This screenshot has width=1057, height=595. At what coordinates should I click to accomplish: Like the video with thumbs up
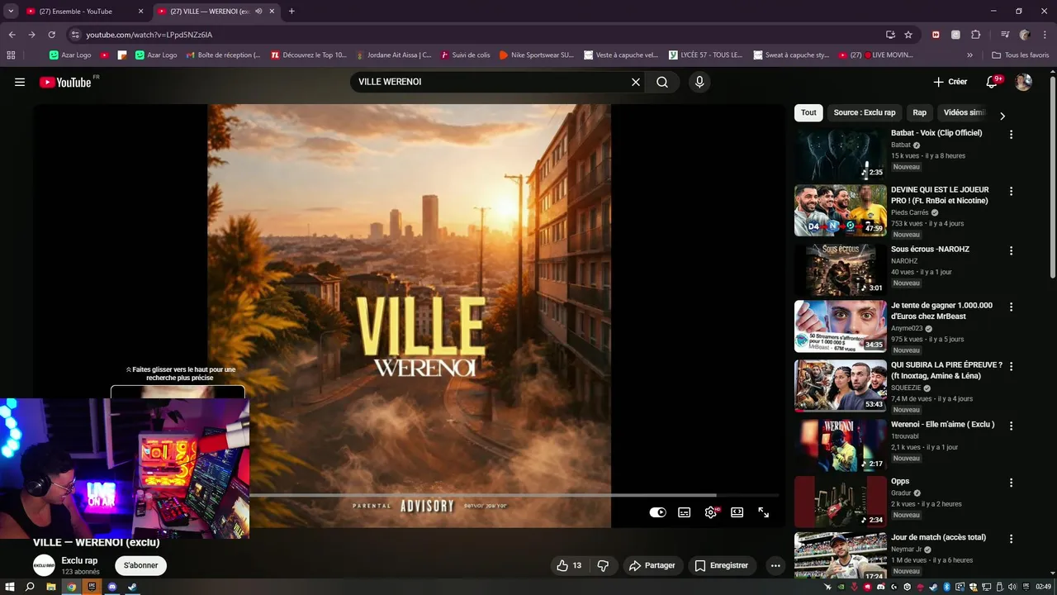coord(569,565)
